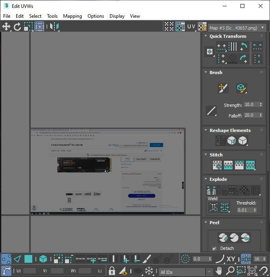The width and height of the screenshot is (270, 277).
Task: Open the All IDs dropdown
Action: click(186, 272)
